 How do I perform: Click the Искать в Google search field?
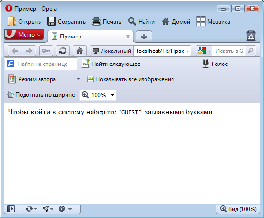pos(229,51)
